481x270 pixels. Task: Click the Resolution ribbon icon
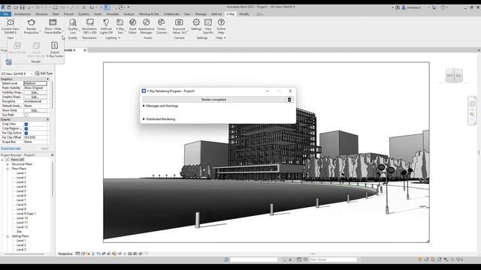89,22
